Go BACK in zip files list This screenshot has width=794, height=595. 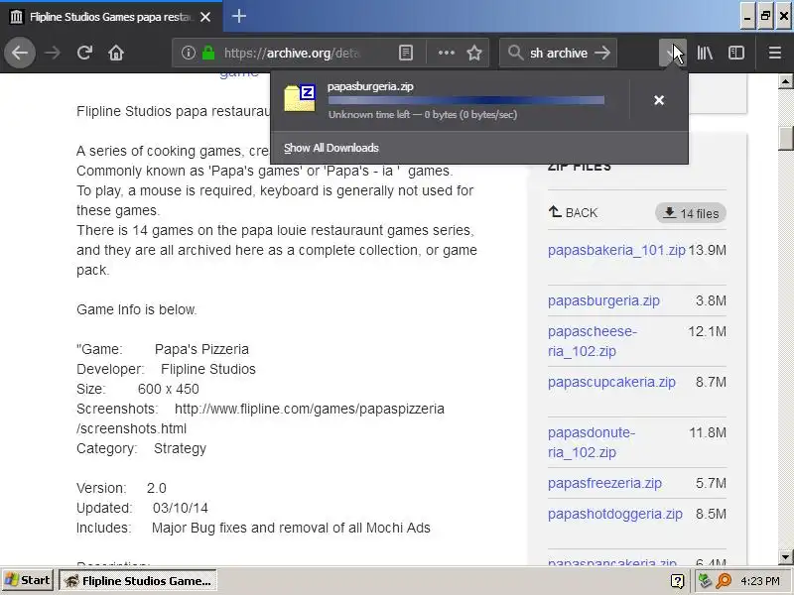pos(573,212)
